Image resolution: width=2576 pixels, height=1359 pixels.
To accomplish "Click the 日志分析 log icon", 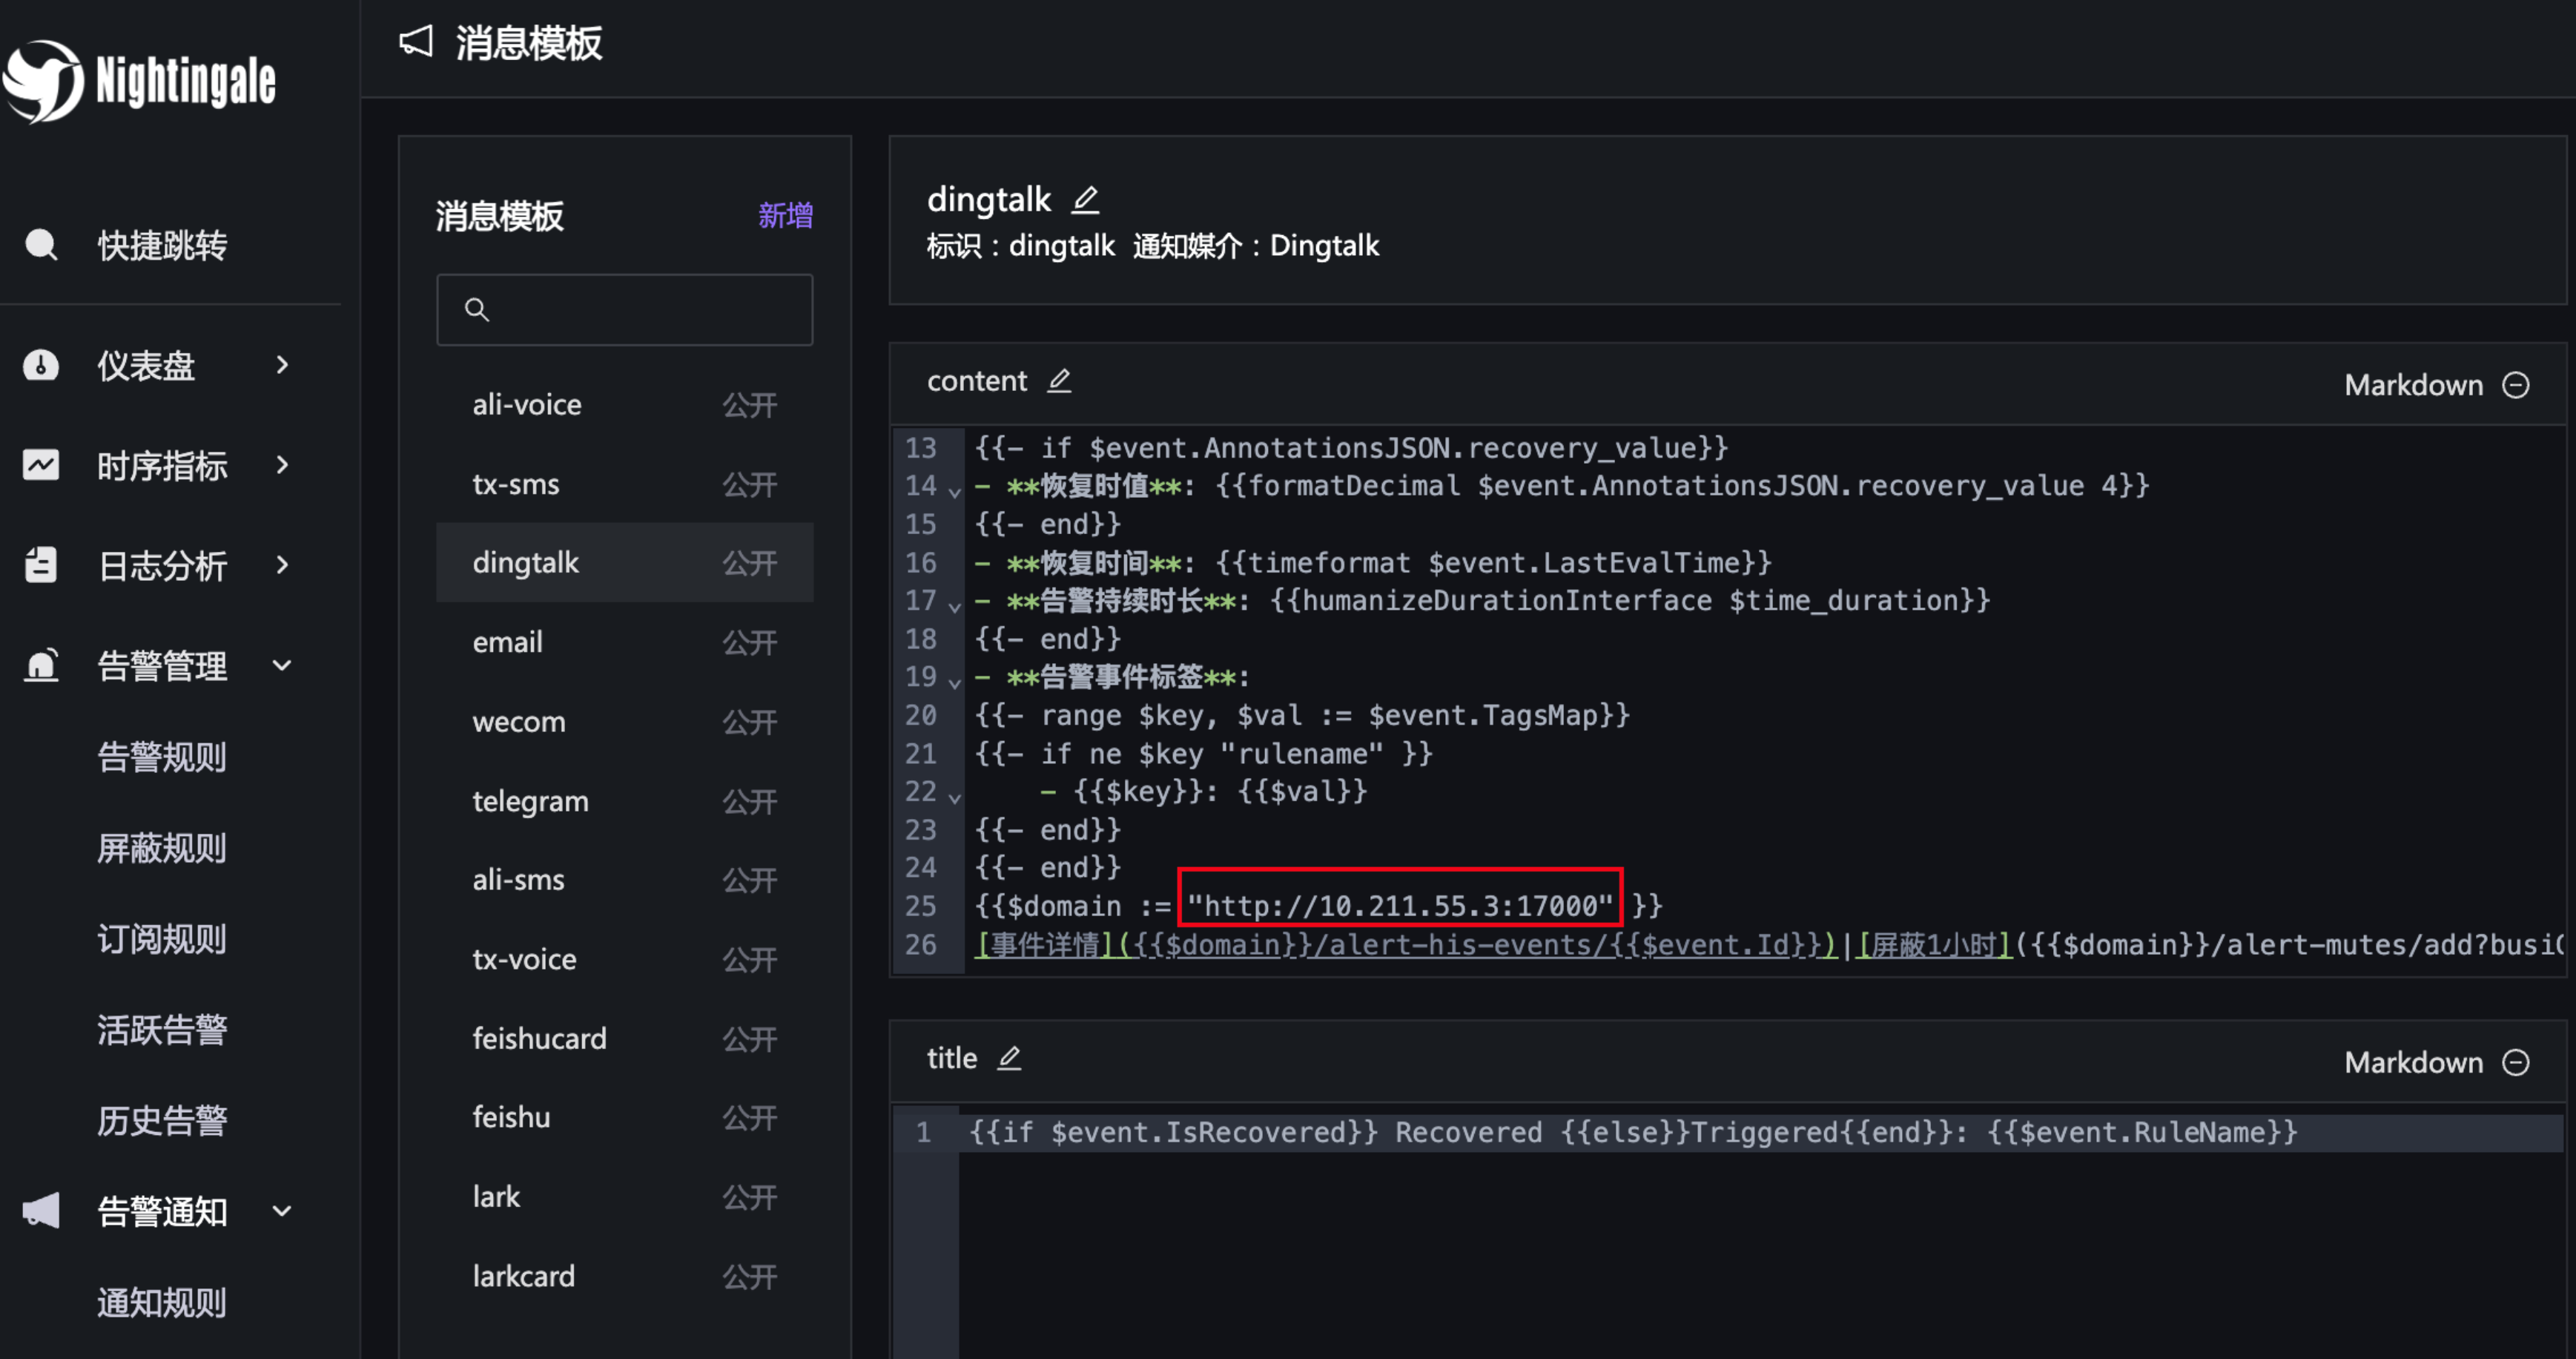I will [41, 565].
